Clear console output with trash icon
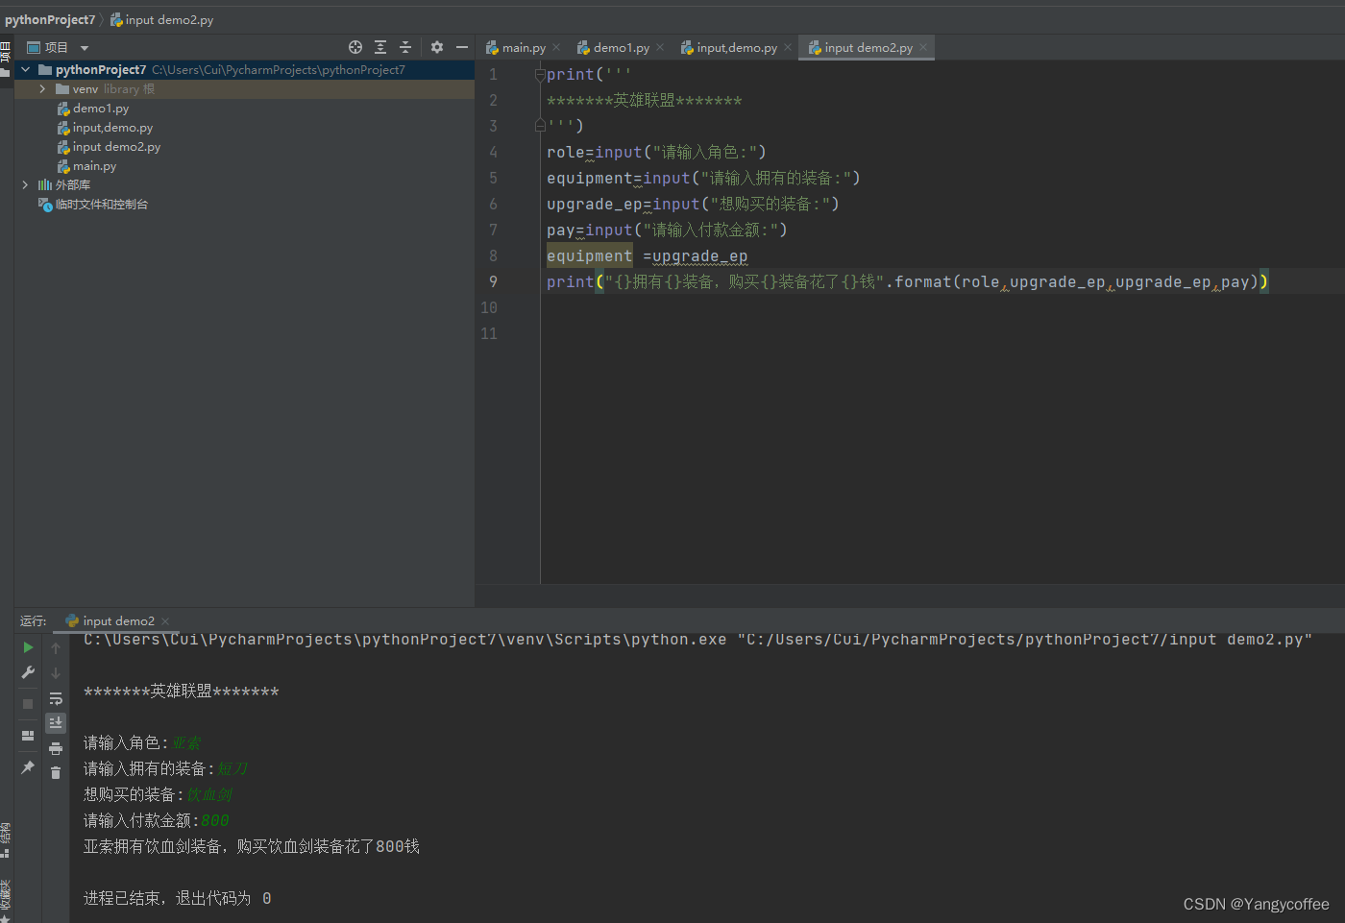 [x=56, y=773]
